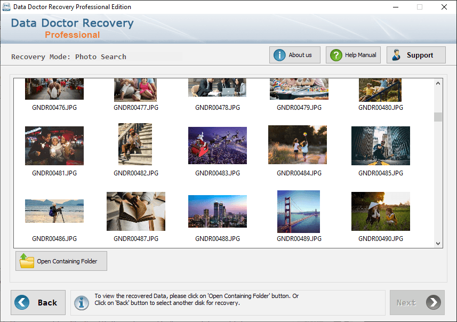This screenshot has height=322, width=457.
Task: Select GNDR00487.JPG open book thumbnail
Action: point(136,211)
